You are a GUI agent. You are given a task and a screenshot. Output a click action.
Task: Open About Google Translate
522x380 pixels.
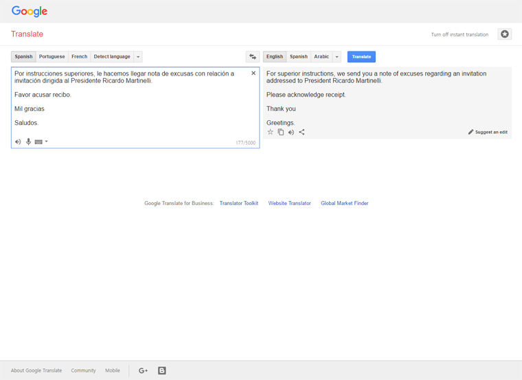coord(36,370)
